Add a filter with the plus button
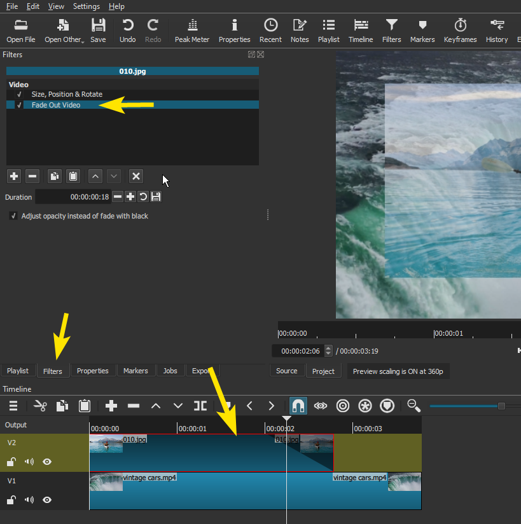This screenshot has height=524, width=521. 14,176
